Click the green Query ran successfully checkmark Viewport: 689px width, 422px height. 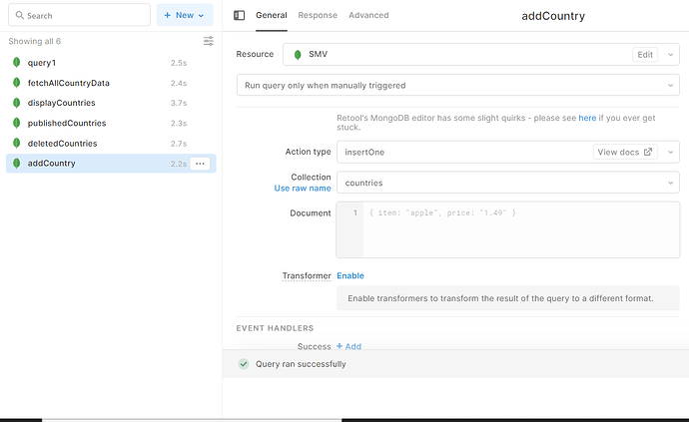click(x=244, y=364)
